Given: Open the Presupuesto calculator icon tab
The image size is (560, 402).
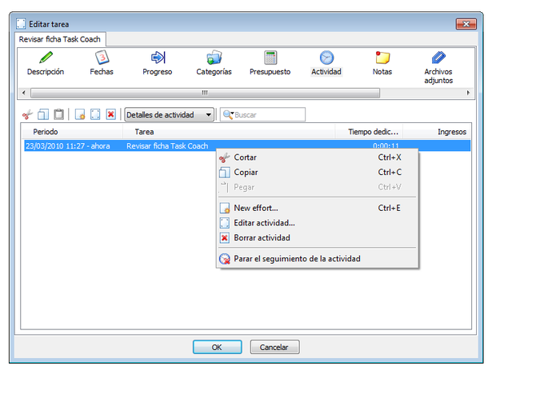Looking at the screenshot, I should click(270, 63).
